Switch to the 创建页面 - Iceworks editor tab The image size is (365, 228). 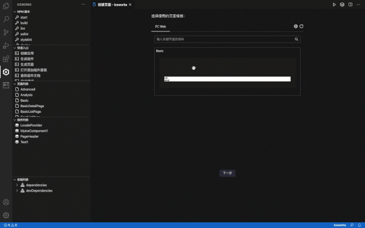112,5
